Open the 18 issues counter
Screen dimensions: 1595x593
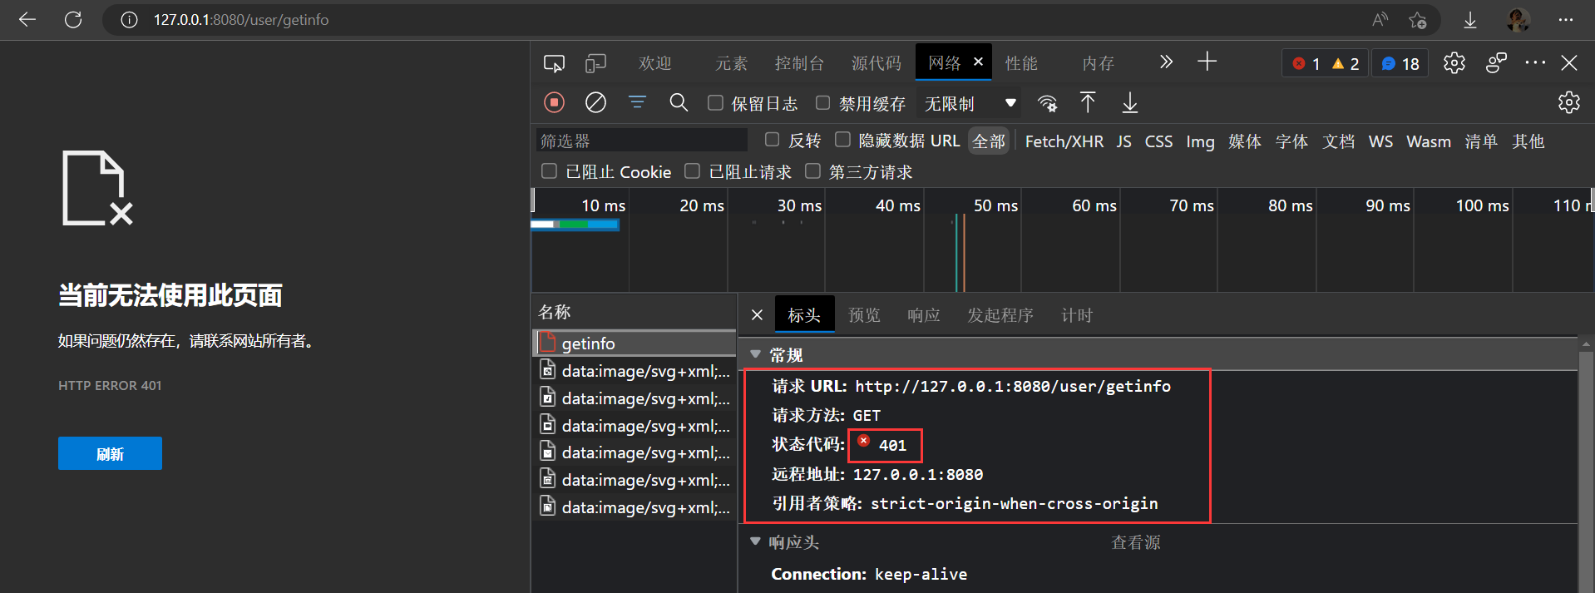click(x=1400, y=63)
